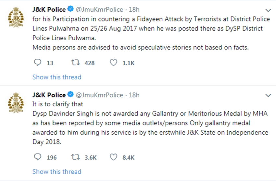Reply to the Davinder Singh clarification tweet
The width and height of the screenshot is (276, 181).
tap(37, 157)
